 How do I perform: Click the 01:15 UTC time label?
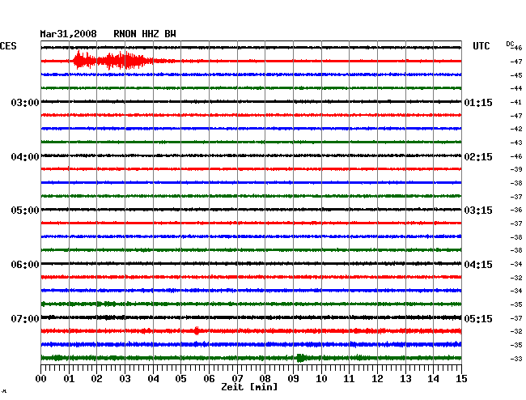(x=478, y=102)
